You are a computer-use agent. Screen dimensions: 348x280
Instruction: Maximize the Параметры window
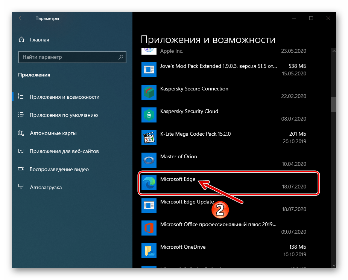click(x=311, y=18)
